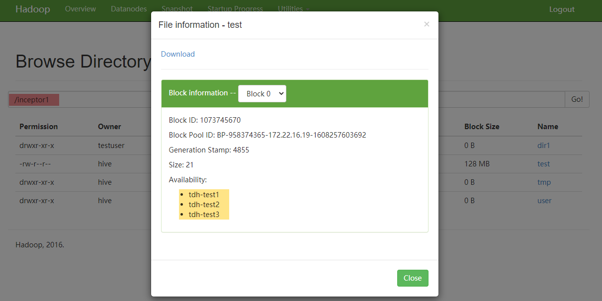This screenshot has width=602, height=301.
Task: Go to the Overview tab
Action: [x=81, y=9]
